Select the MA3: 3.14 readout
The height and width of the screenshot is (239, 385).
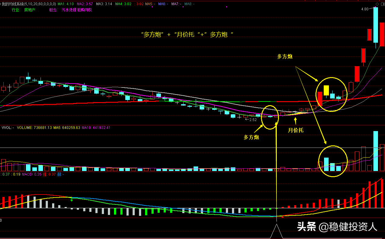[104, 4]
